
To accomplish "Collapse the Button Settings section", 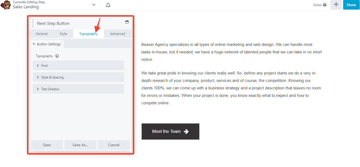I will point(47,44).
